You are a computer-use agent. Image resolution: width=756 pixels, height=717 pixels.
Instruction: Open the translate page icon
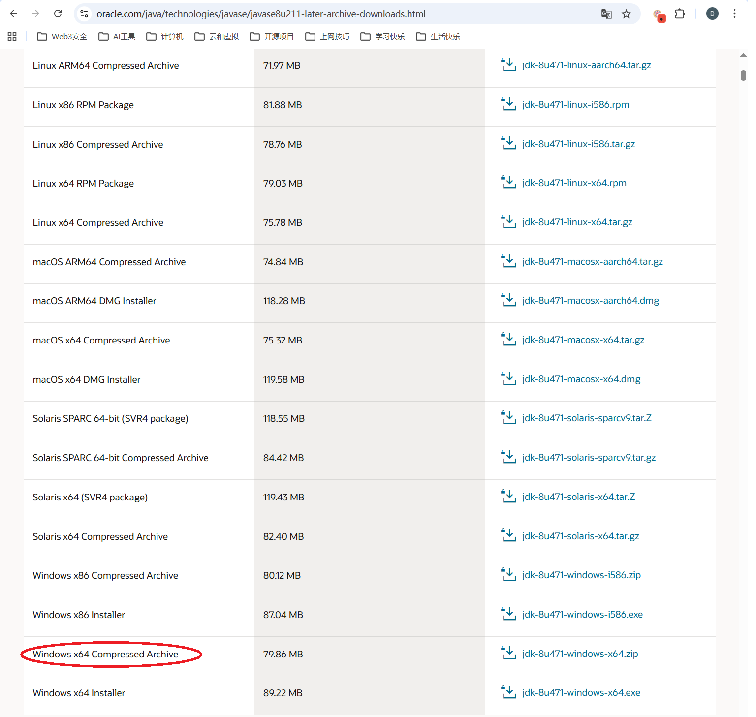pyautogui.click(x=606, y=14)
